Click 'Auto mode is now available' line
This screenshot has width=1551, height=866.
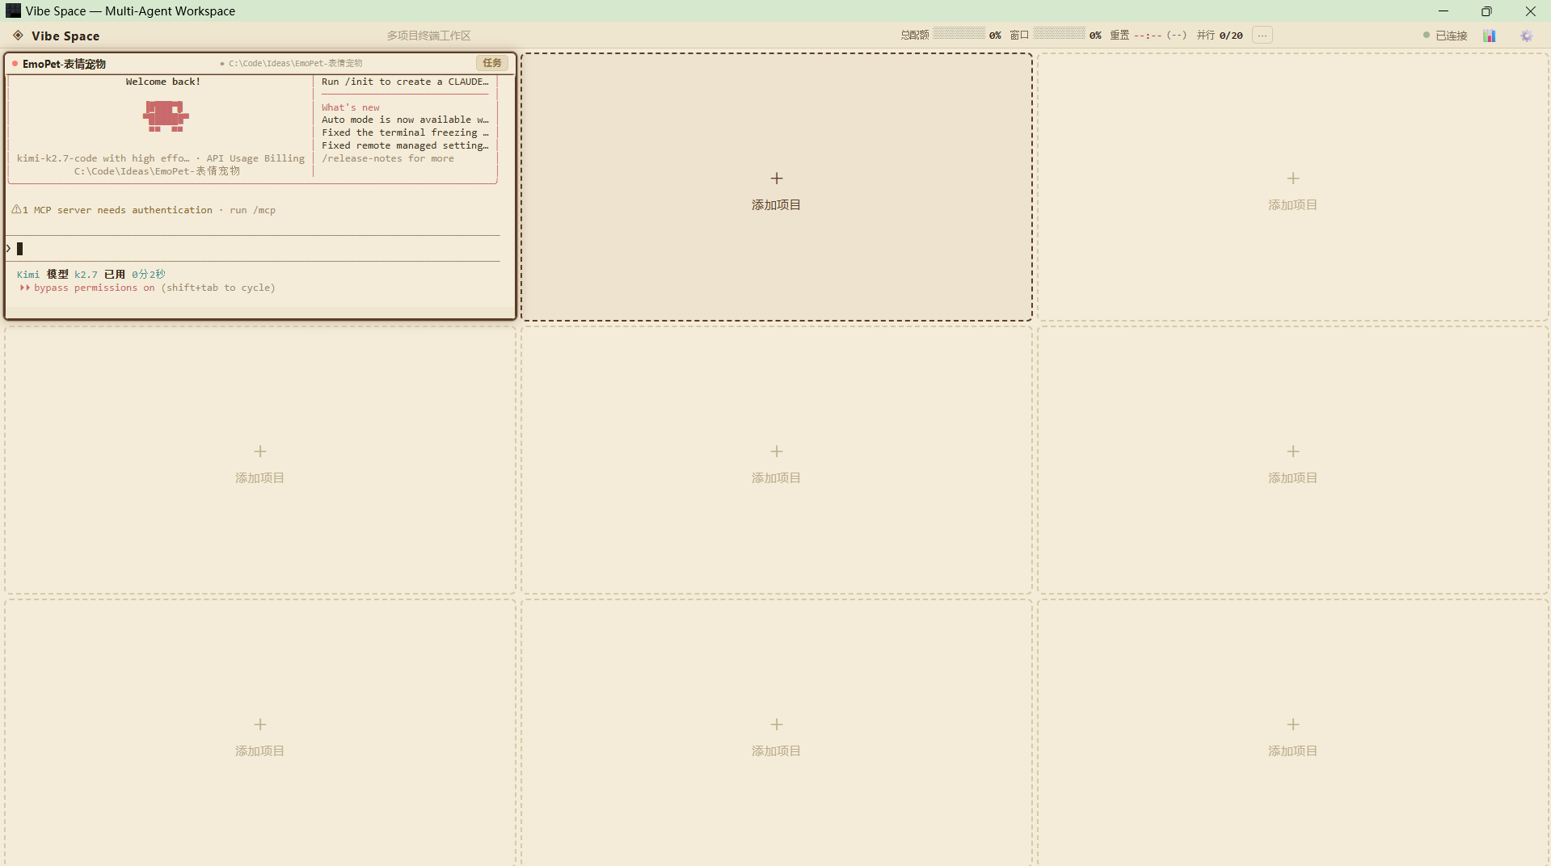405,120
